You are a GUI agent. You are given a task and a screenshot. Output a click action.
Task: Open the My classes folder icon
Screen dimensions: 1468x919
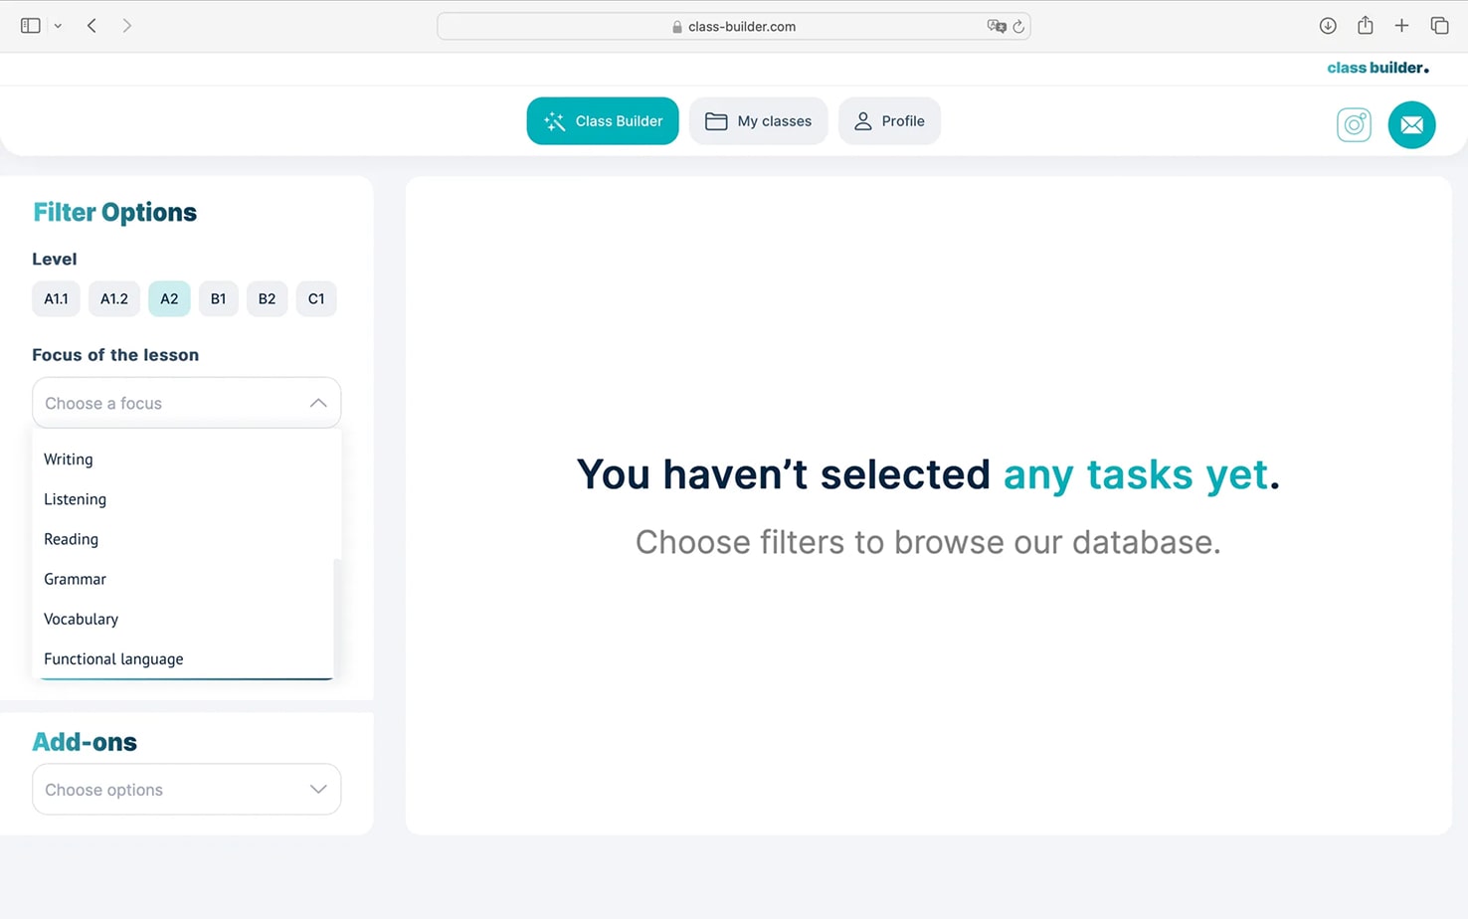tap(716, 120)
